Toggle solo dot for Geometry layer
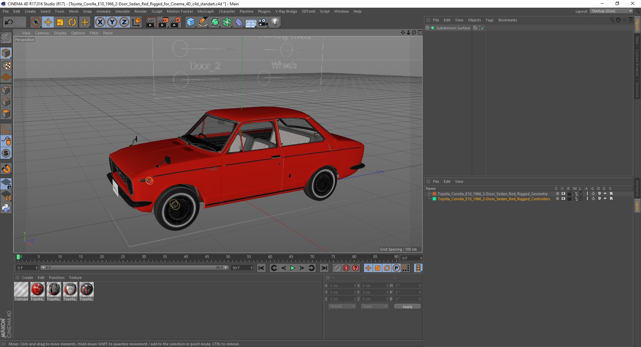 coord(557,194)
